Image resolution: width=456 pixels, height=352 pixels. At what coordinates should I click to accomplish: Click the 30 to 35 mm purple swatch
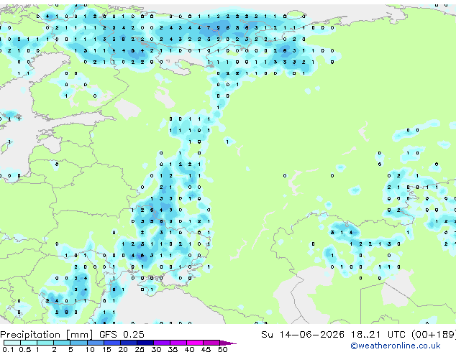161,343
